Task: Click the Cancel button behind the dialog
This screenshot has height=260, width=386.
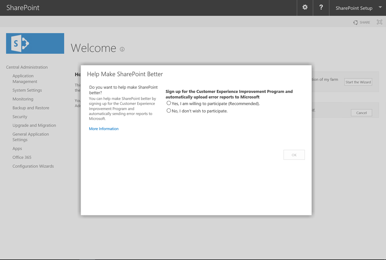Action: (361, 113)
